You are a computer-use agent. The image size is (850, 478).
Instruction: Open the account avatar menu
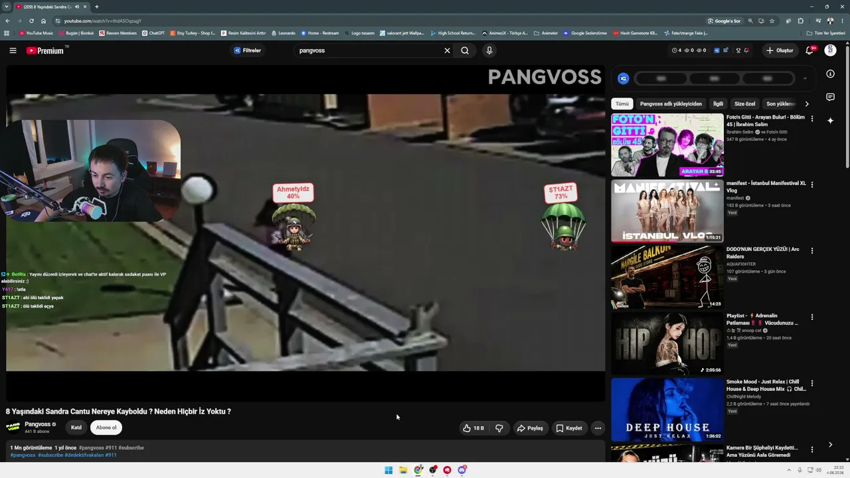[830, 50]
